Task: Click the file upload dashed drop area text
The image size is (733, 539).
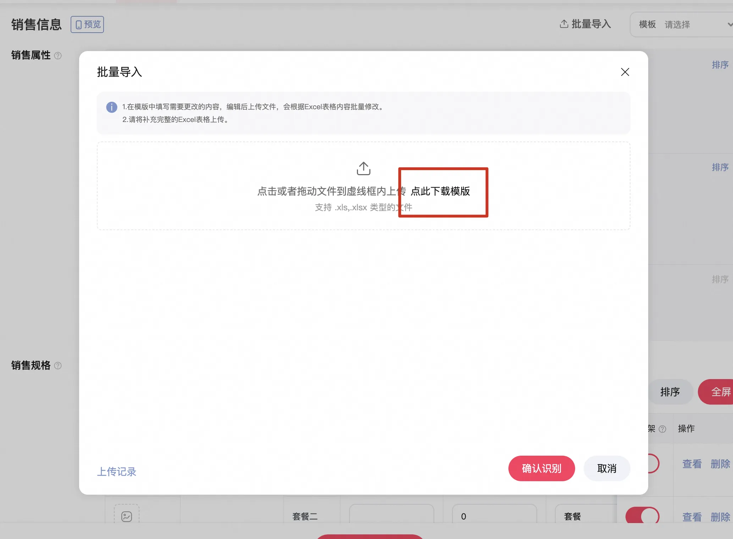Action: [332, 191]
